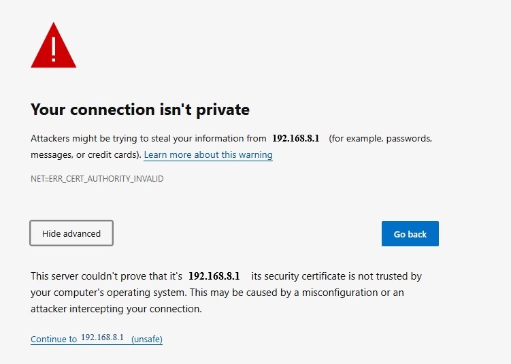Screen dimensions: 511x364
Task: Click the red warning triangle icon
Action: click(x=54, y=45)
